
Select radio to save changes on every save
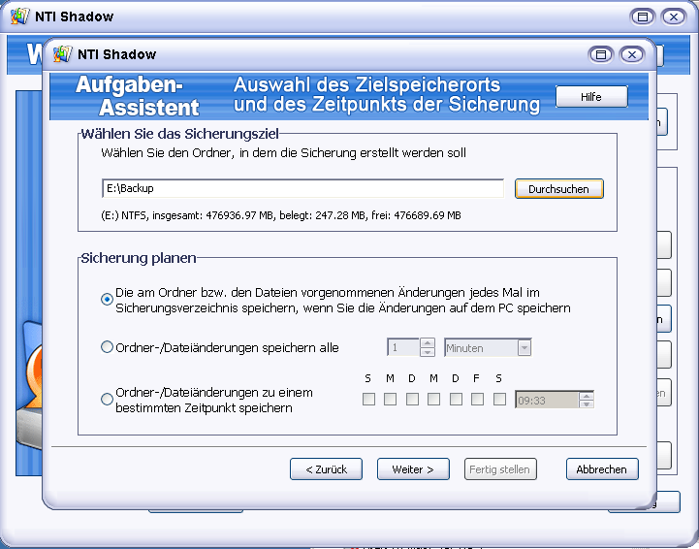click(107, 300)
